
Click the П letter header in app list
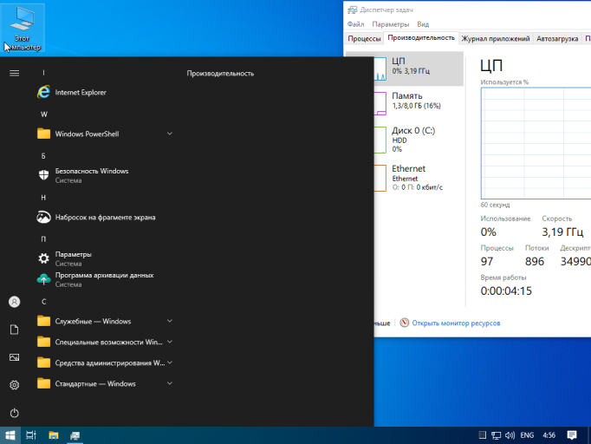point(43,238)
